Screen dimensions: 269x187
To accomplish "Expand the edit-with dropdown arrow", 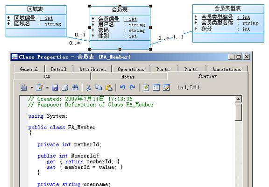I will 47,88.
